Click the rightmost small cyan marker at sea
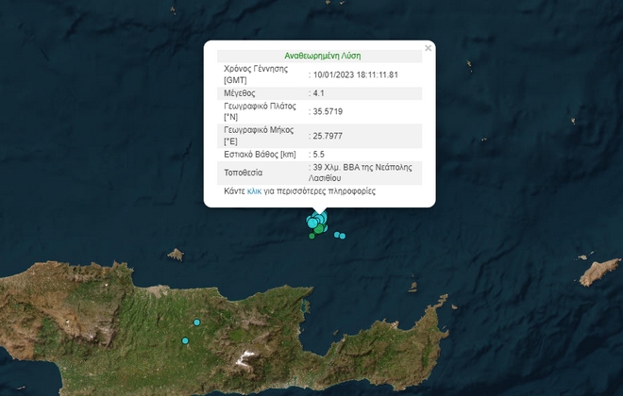Viewport: 623px width, 396px height. coord(343,236)
